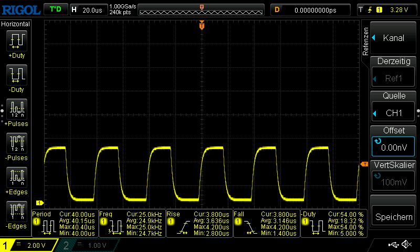Click the Freq measurement label
Viewport: 420px width, 252px height.
tap(106, 214)
